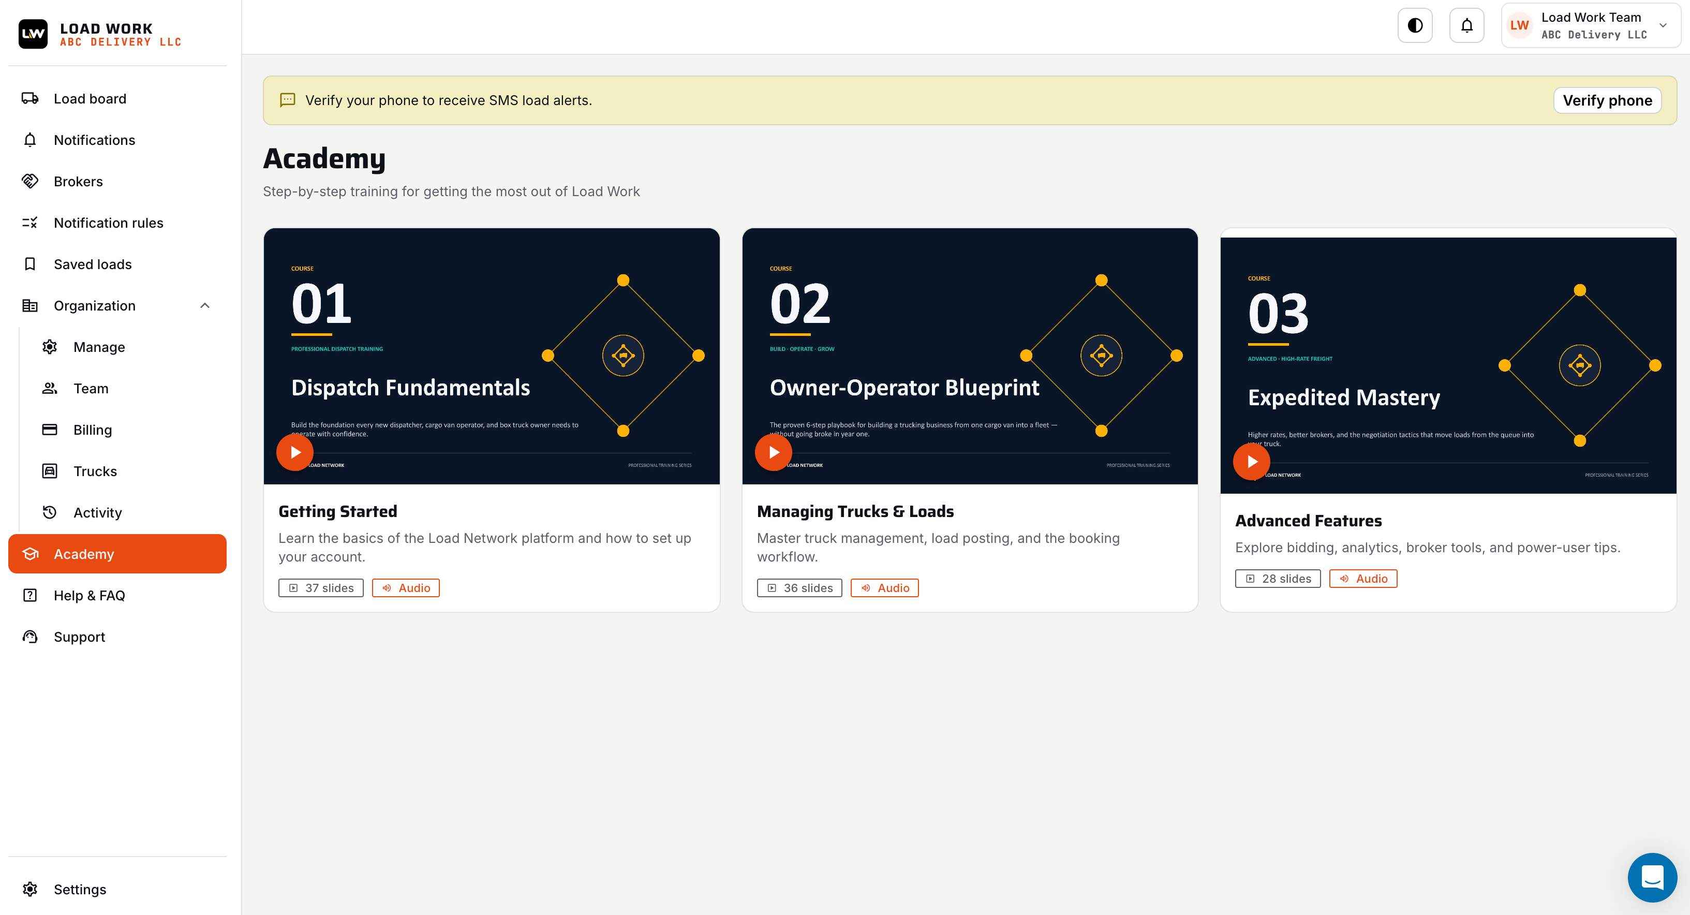Open the Advanced Features course title
This screenshot has width=1690, height=915.
[x=1308, y=521]
